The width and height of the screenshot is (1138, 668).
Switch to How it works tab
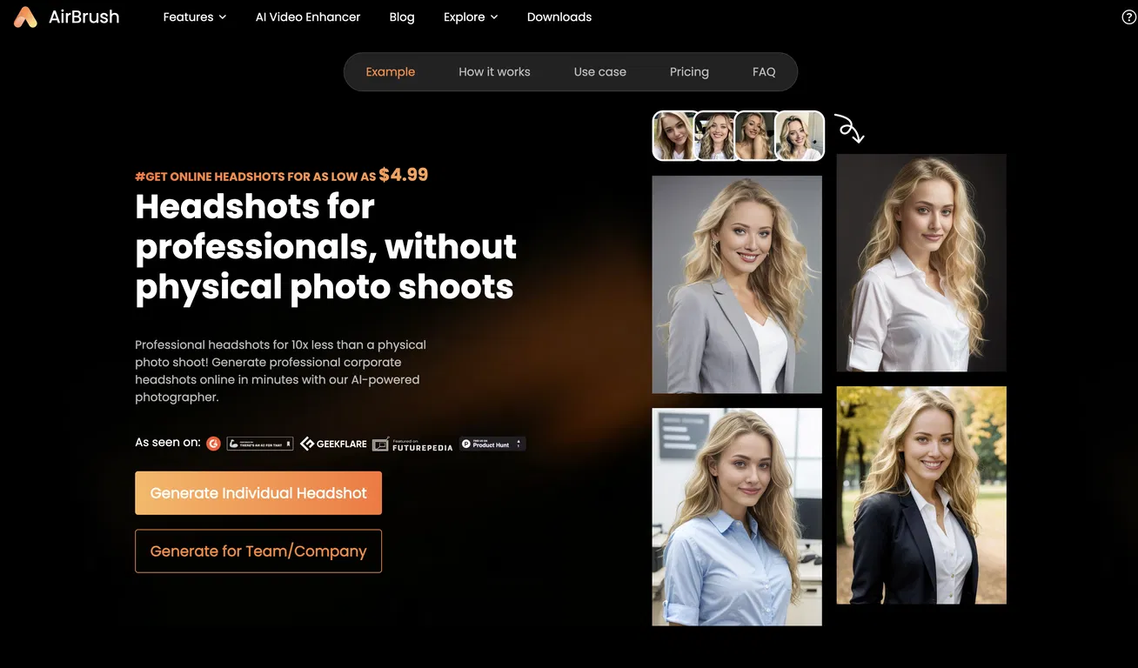click(494, 72)
